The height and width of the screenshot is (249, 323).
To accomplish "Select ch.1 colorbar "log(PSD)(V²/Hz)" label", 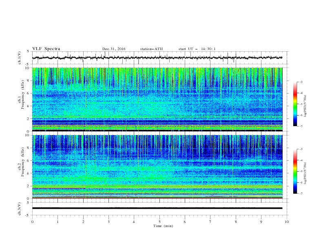I will click(305, 106).
